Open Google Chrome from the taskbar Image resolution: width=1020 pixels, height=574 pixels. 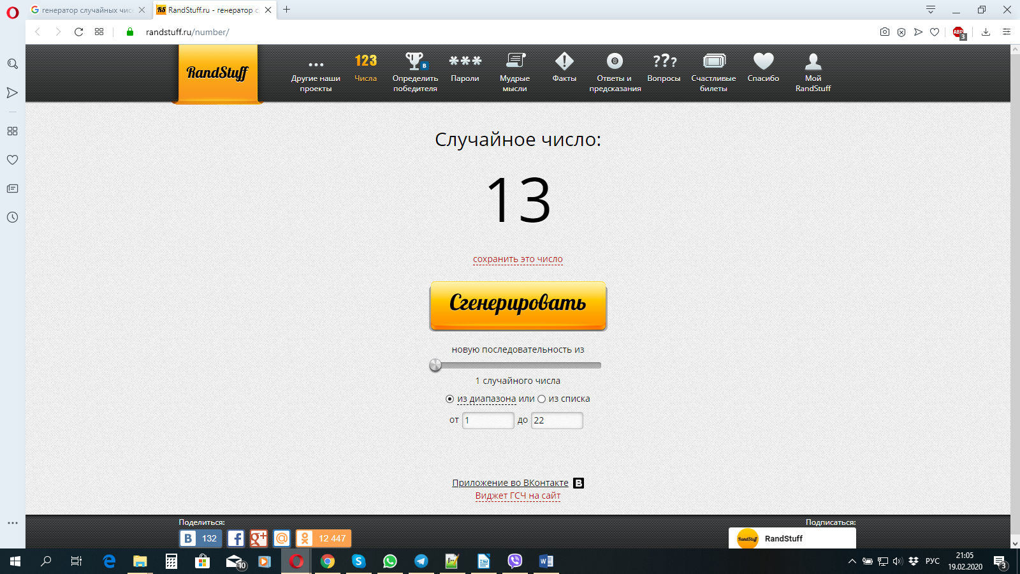pos(328,561)
